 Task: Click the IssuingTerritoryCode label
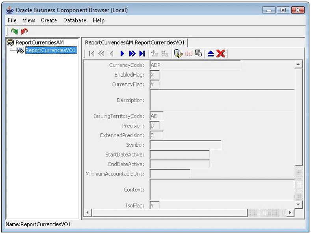click(x=119, y=116)
